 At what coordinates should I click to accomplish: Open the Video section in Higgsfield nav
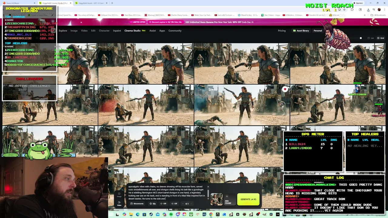(x=84, y=31)
